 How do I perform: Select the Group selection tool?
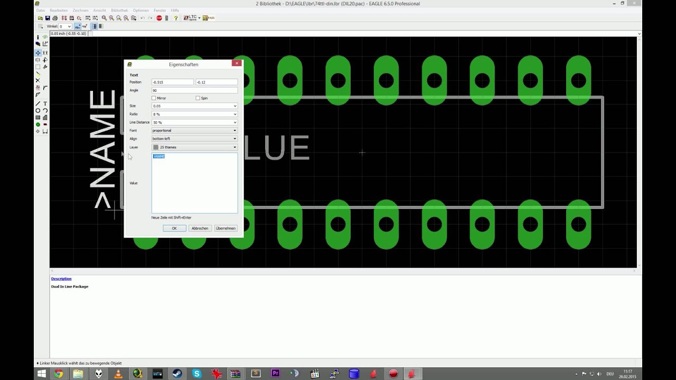click(38, 67)
